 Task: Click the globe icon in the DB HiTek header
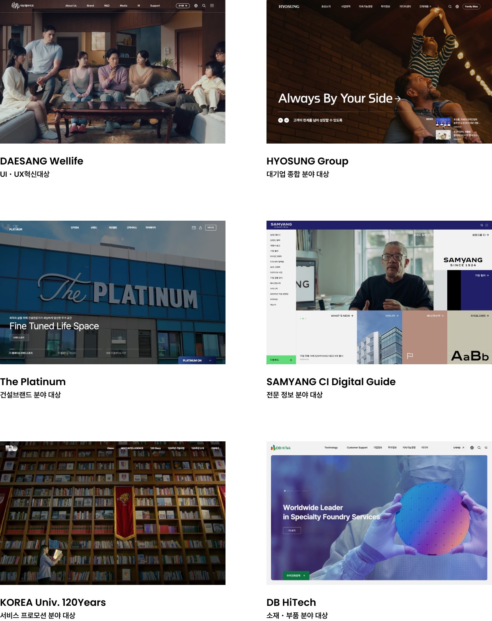[472, 447]
